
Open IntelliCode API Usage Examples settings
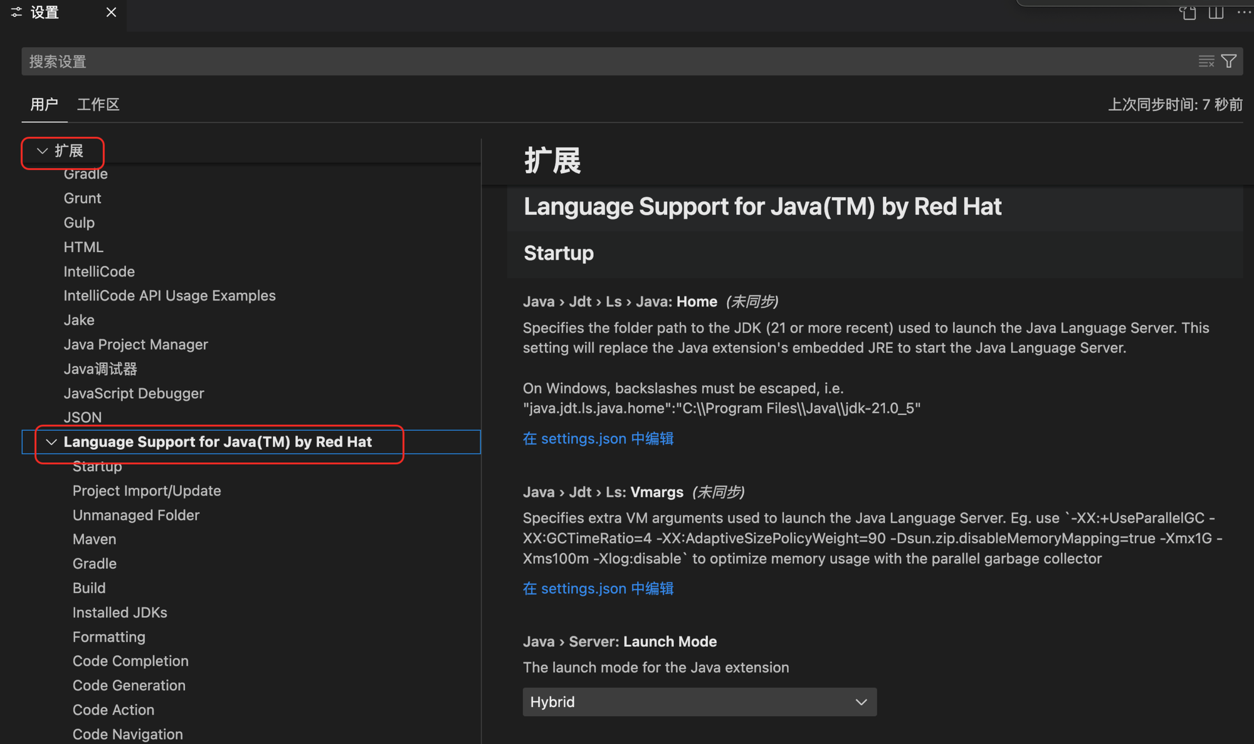169,295
